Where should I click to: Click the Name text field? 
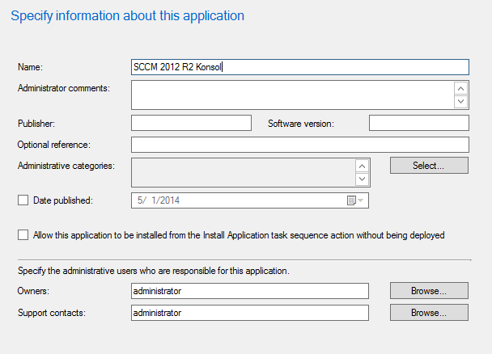point(299,68)
